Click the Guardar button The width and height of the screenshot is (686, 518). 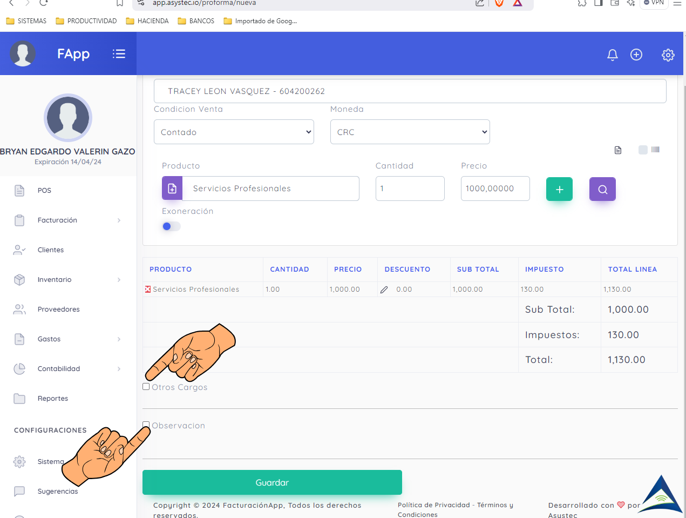[272, 482]
